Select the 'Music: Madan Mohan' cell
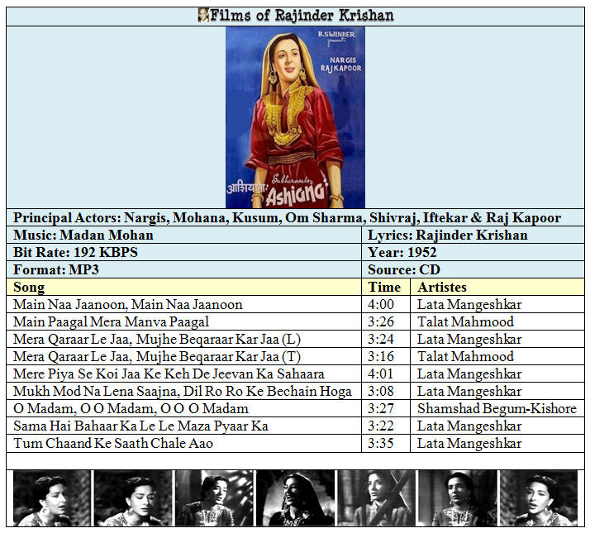Screen dimensions: 590x533 point(183,235)
